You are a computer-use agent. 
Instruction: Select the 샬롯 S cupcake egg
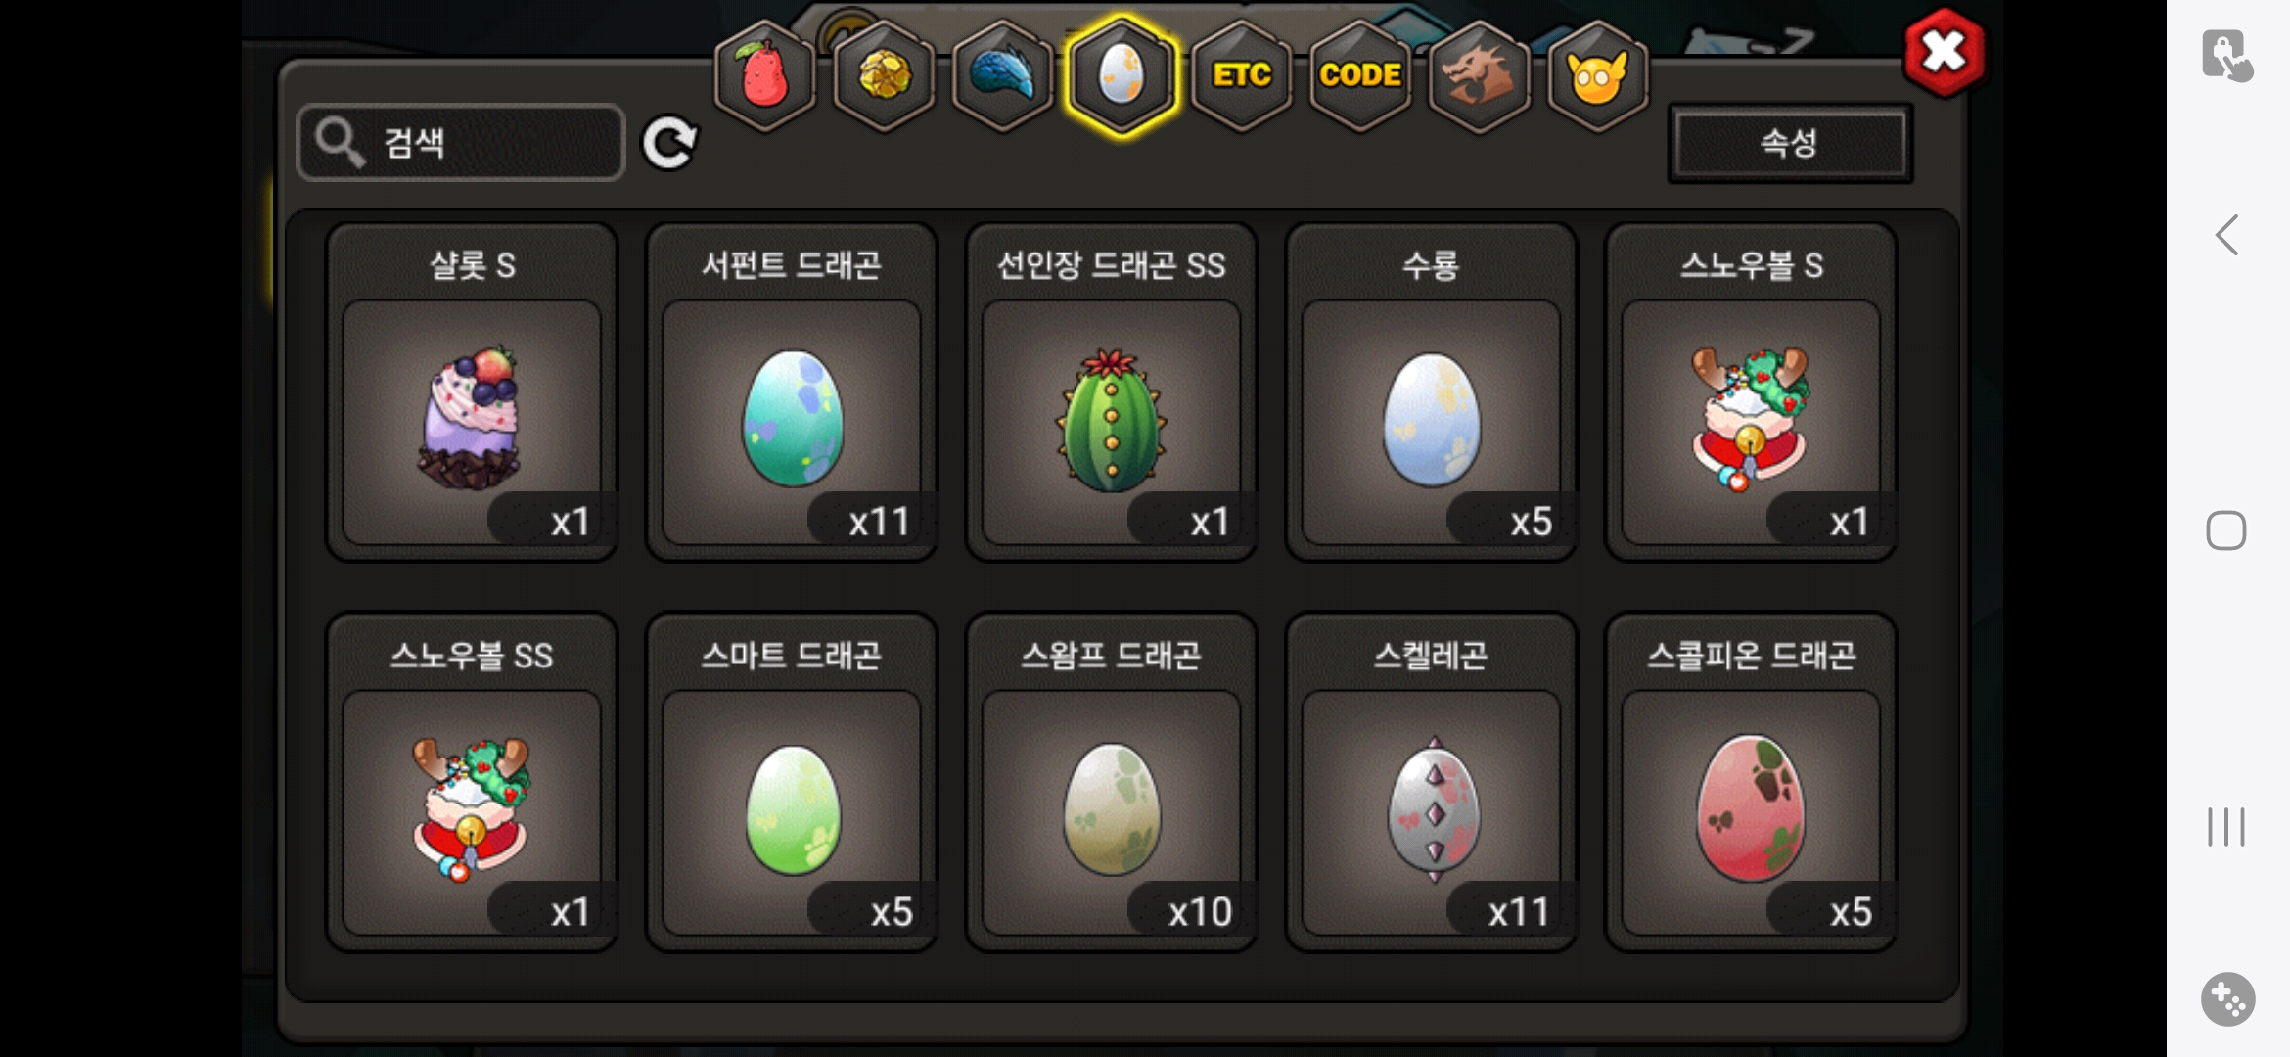(472, 391)
